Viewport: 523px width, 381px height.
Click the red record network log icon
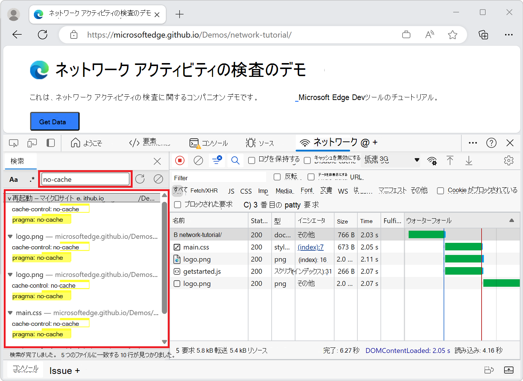pos(180,160)
